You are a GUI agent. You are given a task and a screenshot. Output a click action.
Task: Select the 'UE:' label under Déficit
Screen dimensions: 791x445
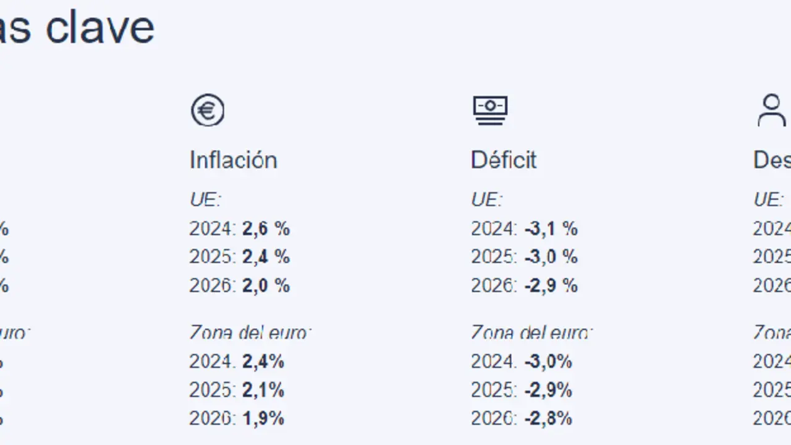[486, 200]
